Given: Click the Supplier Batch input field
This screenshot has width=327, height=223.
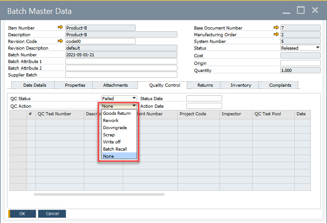Looking at the screenshot, I should pyautogui.click(x=121, y=75).
